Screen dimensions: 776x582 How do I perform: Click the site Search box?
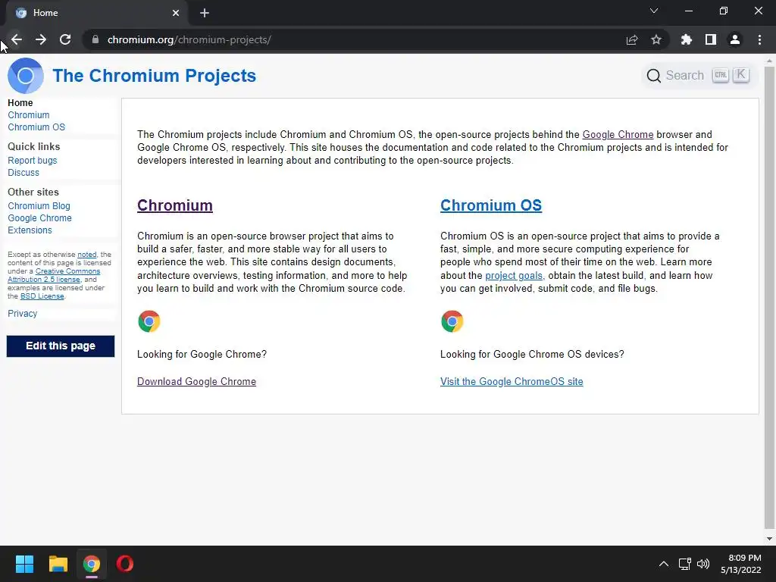[x=698, y=76]
